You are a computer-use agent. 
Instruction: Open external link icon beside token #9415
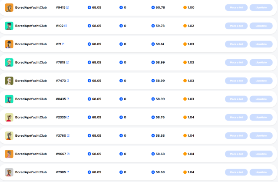point(67,7)
